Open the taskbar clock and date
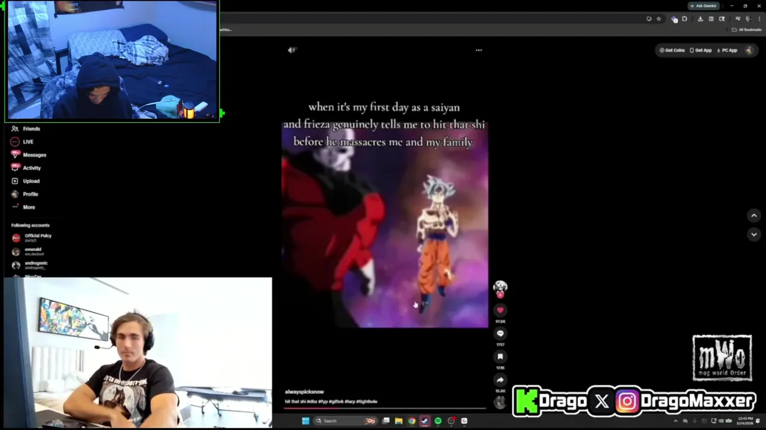This screenshot has height=430, width=766. click(745, 421)
